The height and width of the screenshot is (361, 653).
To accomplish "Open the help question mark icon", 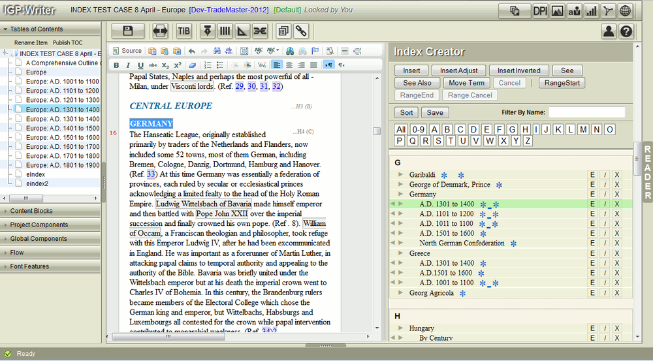I will (x=626, y=31).
